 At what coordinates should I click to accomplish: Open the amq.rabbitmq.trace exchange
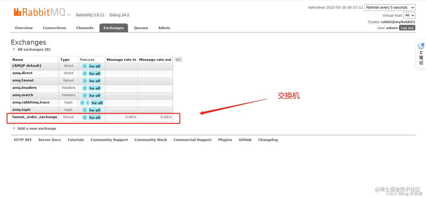tap(31, 102)
